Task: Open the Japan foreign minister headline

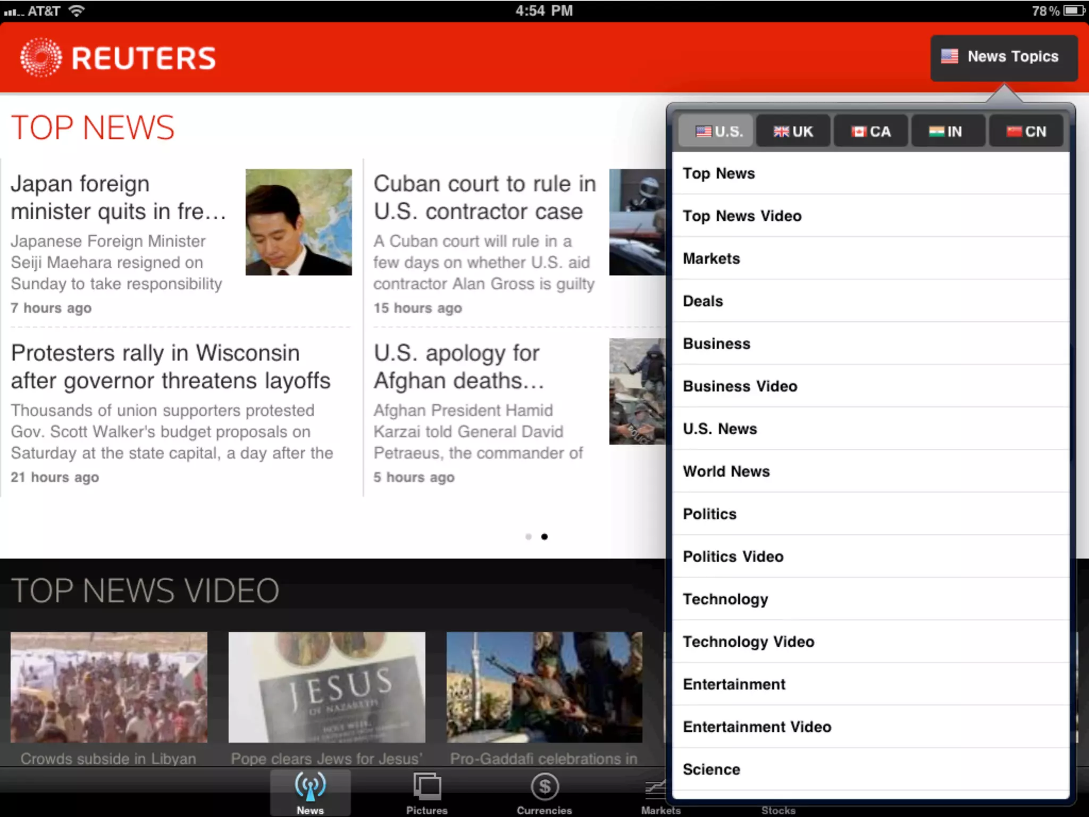Action: [x=118, y=197]
